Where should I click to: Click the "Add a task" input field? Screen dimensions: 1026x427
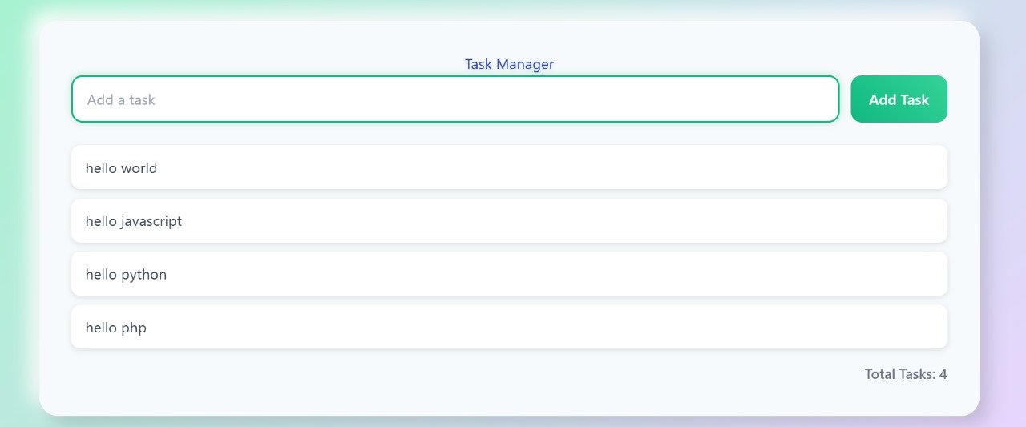point(455,99)
